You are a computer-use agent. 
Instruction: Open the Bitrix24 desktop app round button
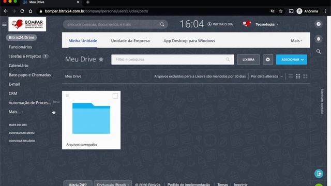tap(319, 174)
